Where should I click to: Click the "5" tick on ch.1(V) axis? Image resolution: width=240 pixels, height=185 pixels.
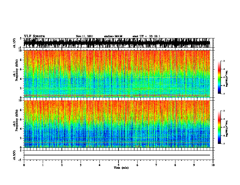pyautogui.click(x=21, y=39)
